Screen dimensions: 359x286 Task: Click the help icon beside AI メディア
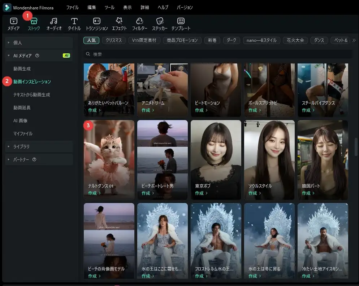(37, 56)
